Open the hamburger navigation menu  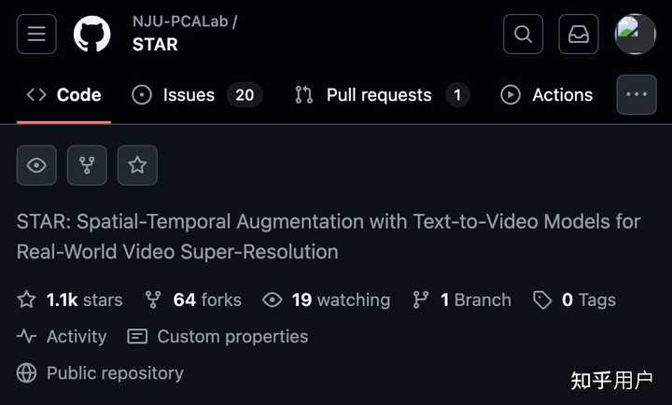click(x=36, y=35)
